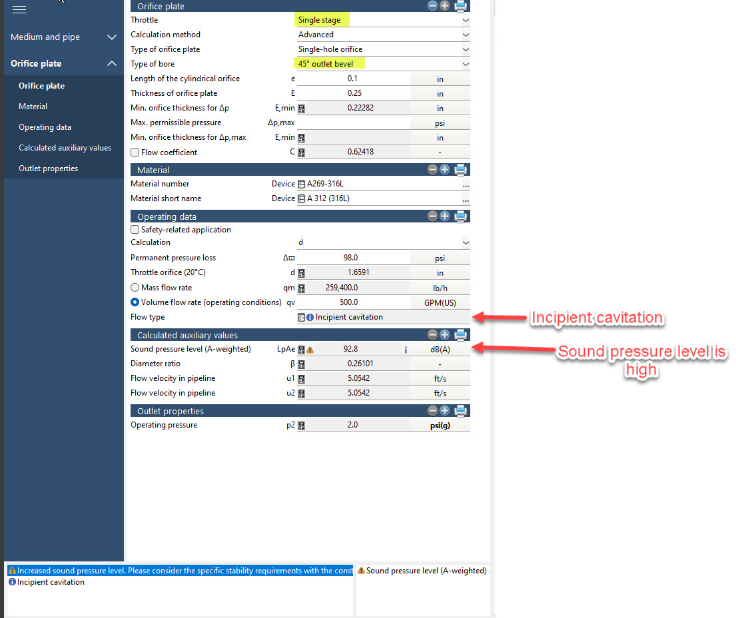Check the Safety-related application box
Screen dimensions: 736x618
(x=135, y=230)
